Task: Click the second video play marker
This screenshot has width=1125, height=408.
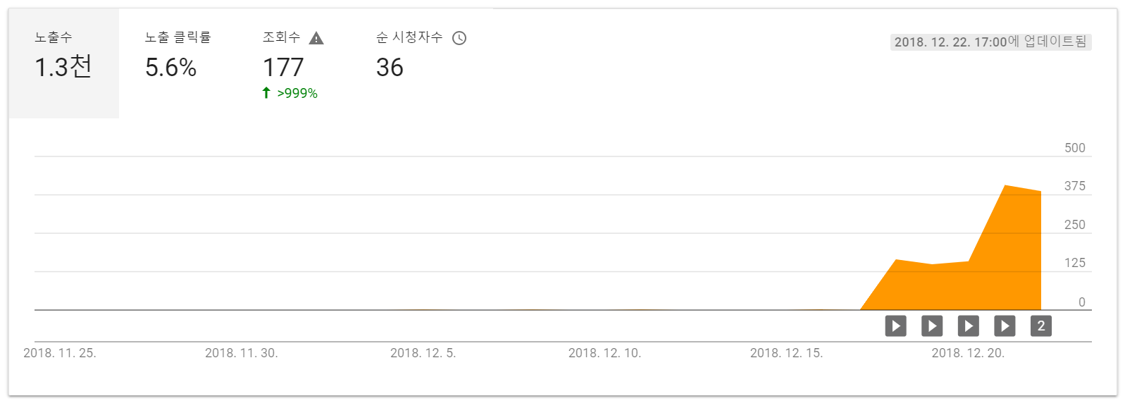Action: click(x=932, y=326)
